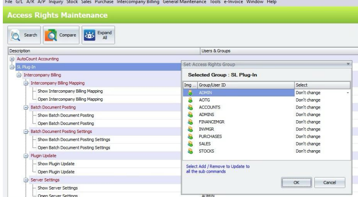Close the Set Access Rights Group dialog
The image size is (358, 197).
pyautogui.click(x=348, y=64)
